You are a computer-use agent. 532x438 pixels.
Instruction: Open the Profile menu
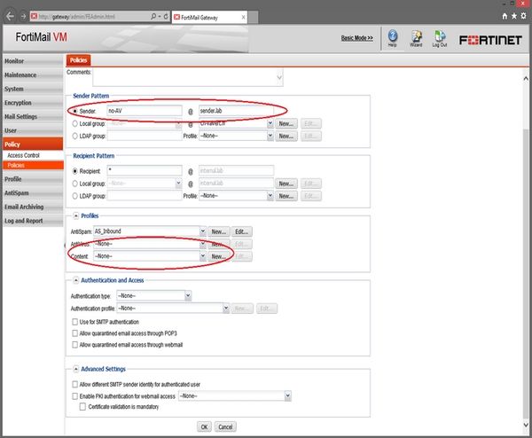(33, 179)
